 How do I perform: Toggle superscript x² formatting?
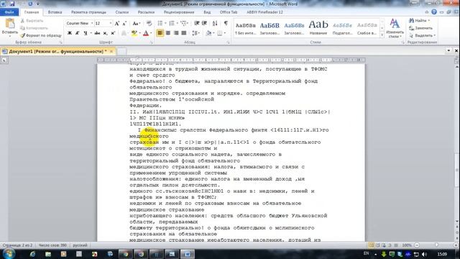(x=113, y=33)
